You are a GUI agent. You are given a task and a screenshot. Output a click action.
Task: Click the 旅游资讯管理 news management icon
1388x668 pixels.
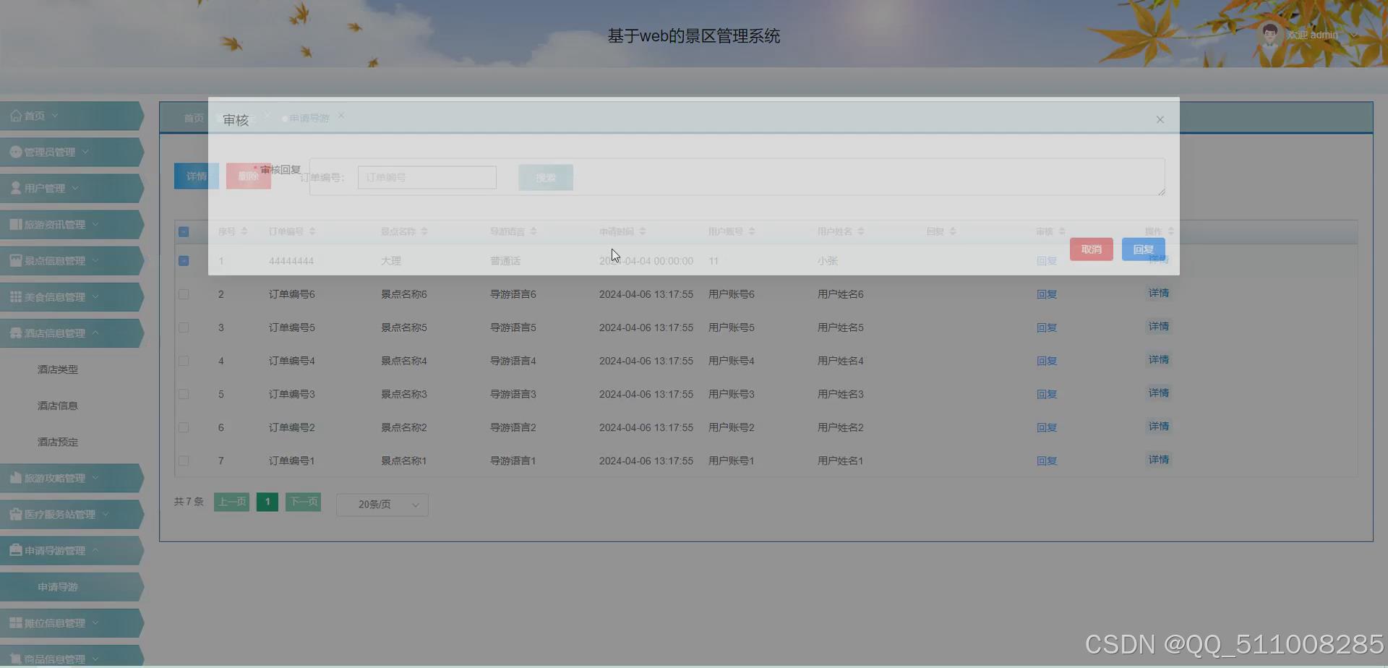(x=16, y=224)
